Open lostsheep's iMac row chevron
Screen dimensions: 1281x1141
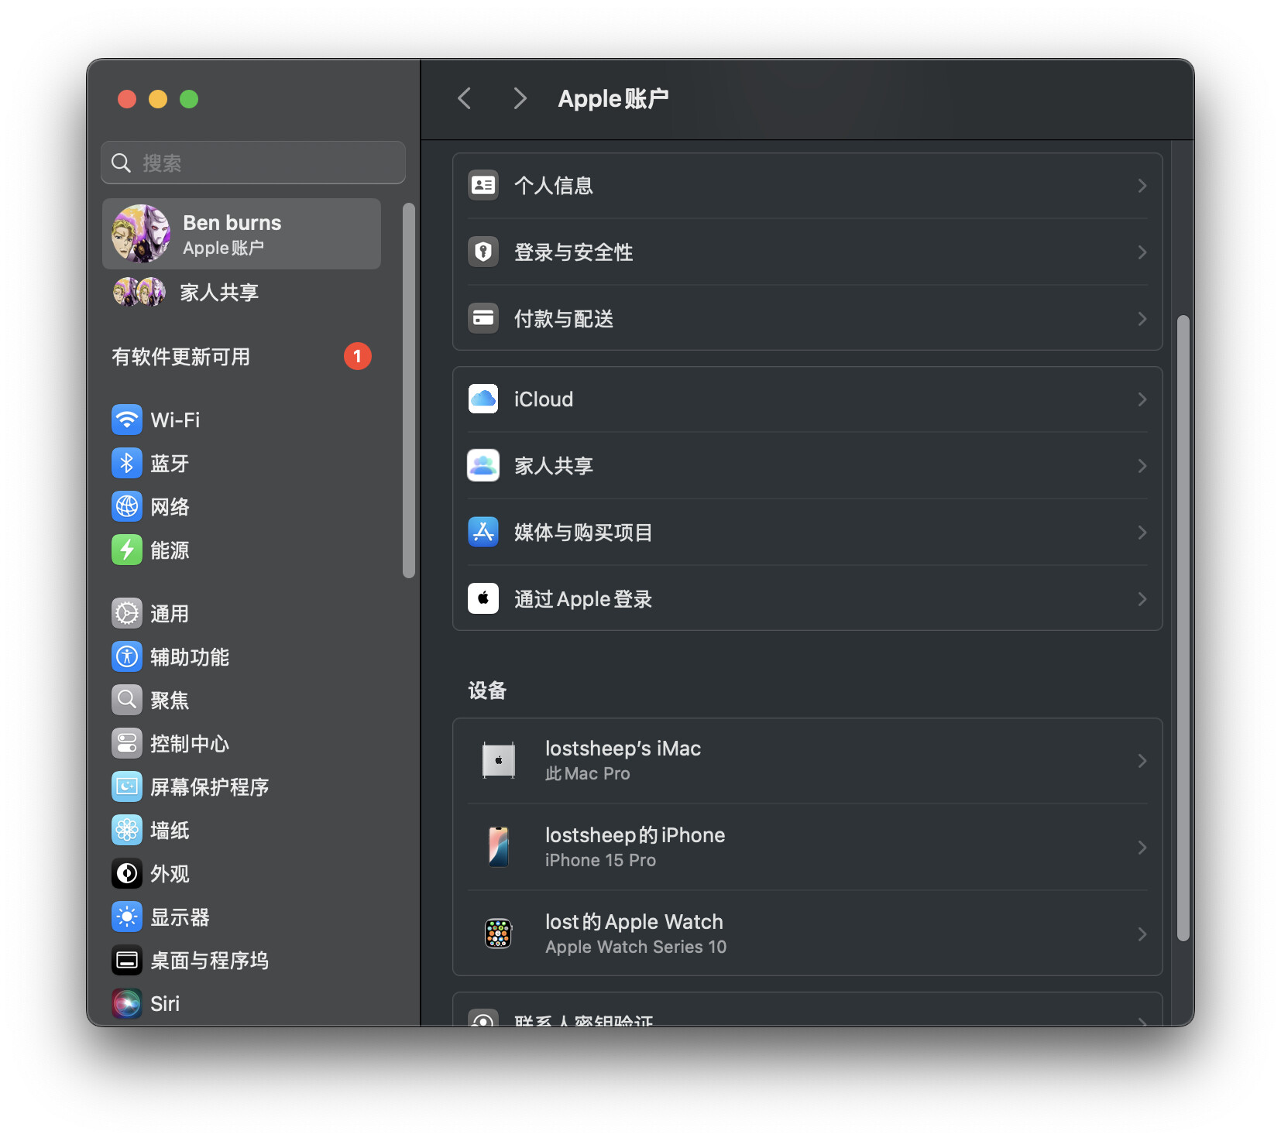tap(1142, 761)
